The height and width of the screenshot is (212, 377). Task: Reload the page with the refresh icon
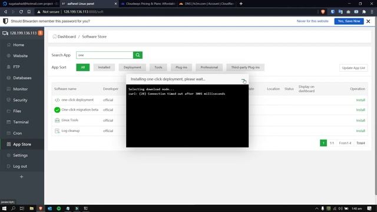click(x=21, y=12)
